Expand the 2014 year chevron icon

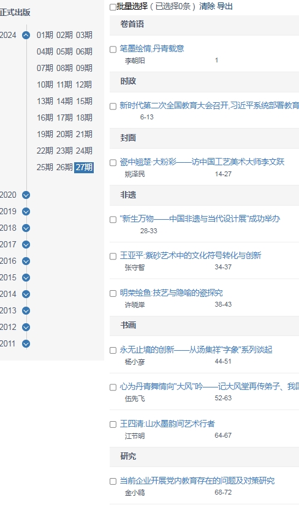(x=26, y=294)
